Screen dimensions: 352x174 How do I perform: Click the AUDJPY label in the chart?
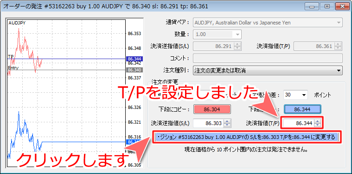coord(17,23)
